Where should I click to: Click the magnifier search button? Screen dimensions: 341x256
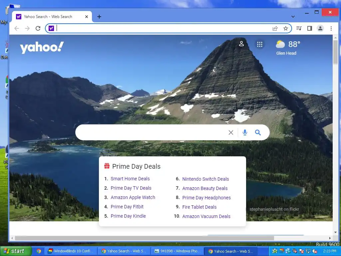[x=258, y=132]
